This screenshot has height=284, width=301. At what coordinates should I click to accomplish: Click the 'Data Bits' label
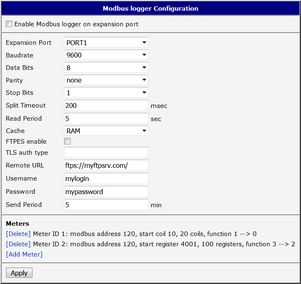[20, 68]
